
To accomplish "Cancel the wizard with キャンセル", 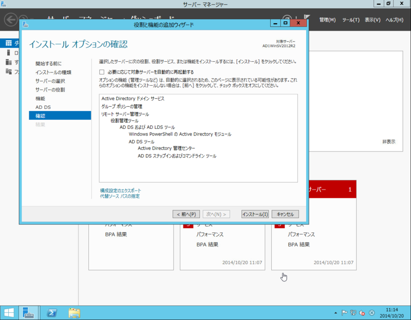I will 285,214.
